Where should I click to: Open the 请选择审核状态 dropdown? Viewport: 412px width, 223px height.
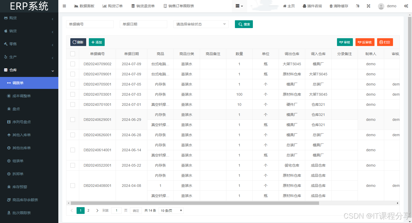(201, 24)
